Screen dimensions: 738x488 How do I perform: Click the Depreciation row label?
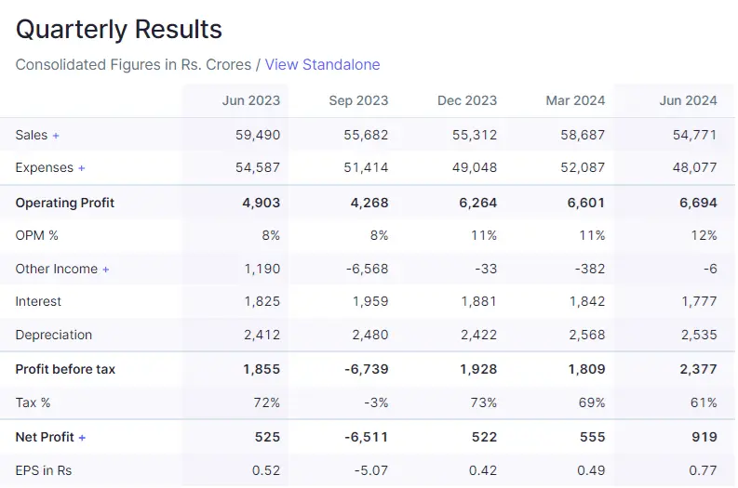click(54, 335)
